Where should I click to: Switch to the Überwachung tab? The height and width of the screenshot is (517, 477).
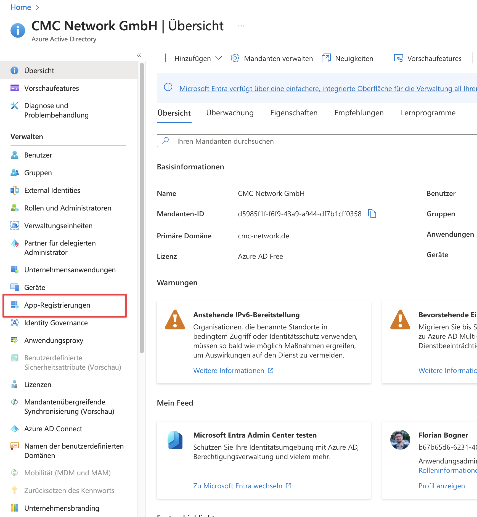point(230,113)
